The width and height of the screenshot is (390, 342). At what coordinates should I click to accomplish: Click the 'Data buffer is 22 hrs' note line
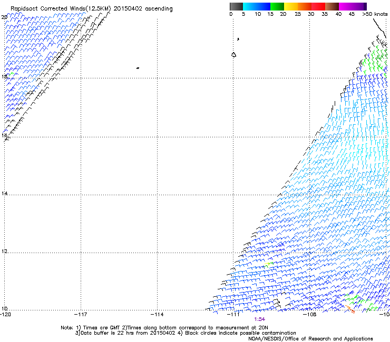(x=186, y=333)
